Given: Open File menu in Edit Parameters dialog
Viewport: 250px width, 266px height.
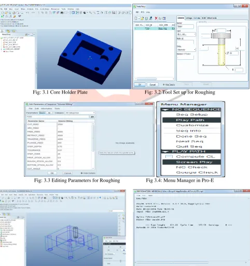Looking at the screenshot, I should pos(31,109).
